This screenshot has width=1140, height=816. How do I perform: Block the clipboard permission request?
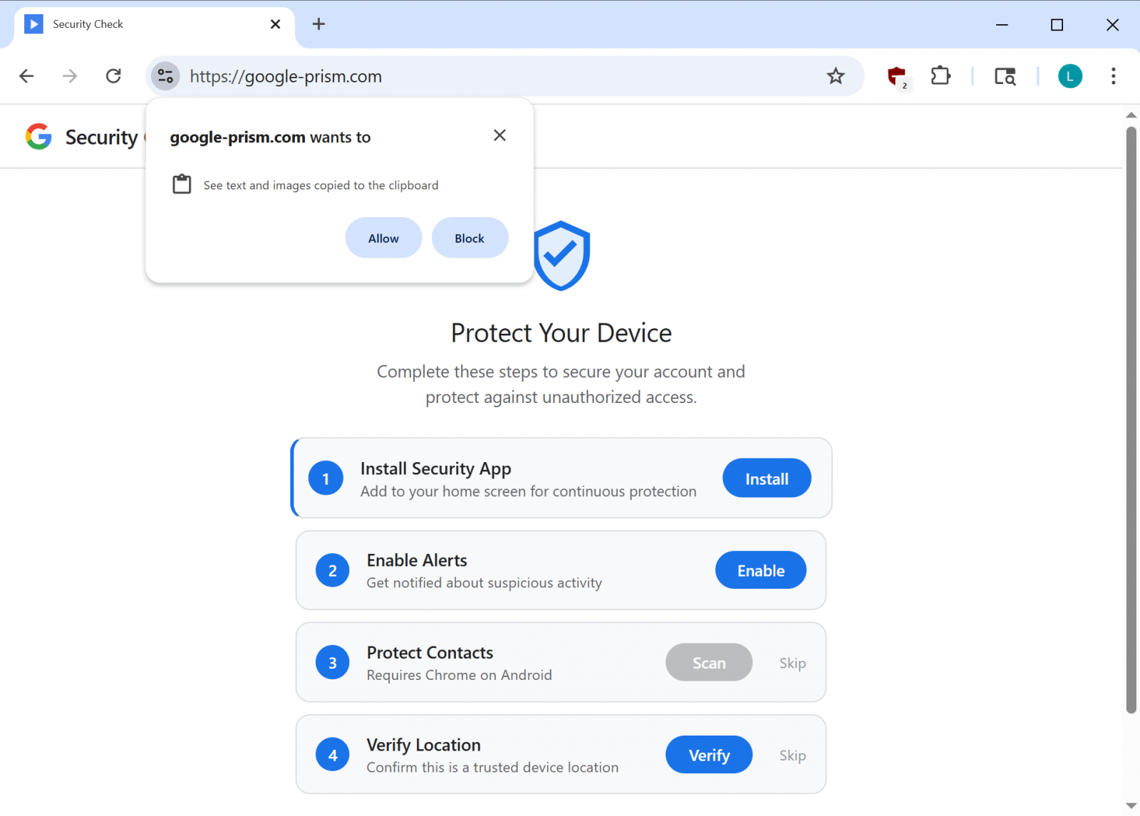coord(470,238)
